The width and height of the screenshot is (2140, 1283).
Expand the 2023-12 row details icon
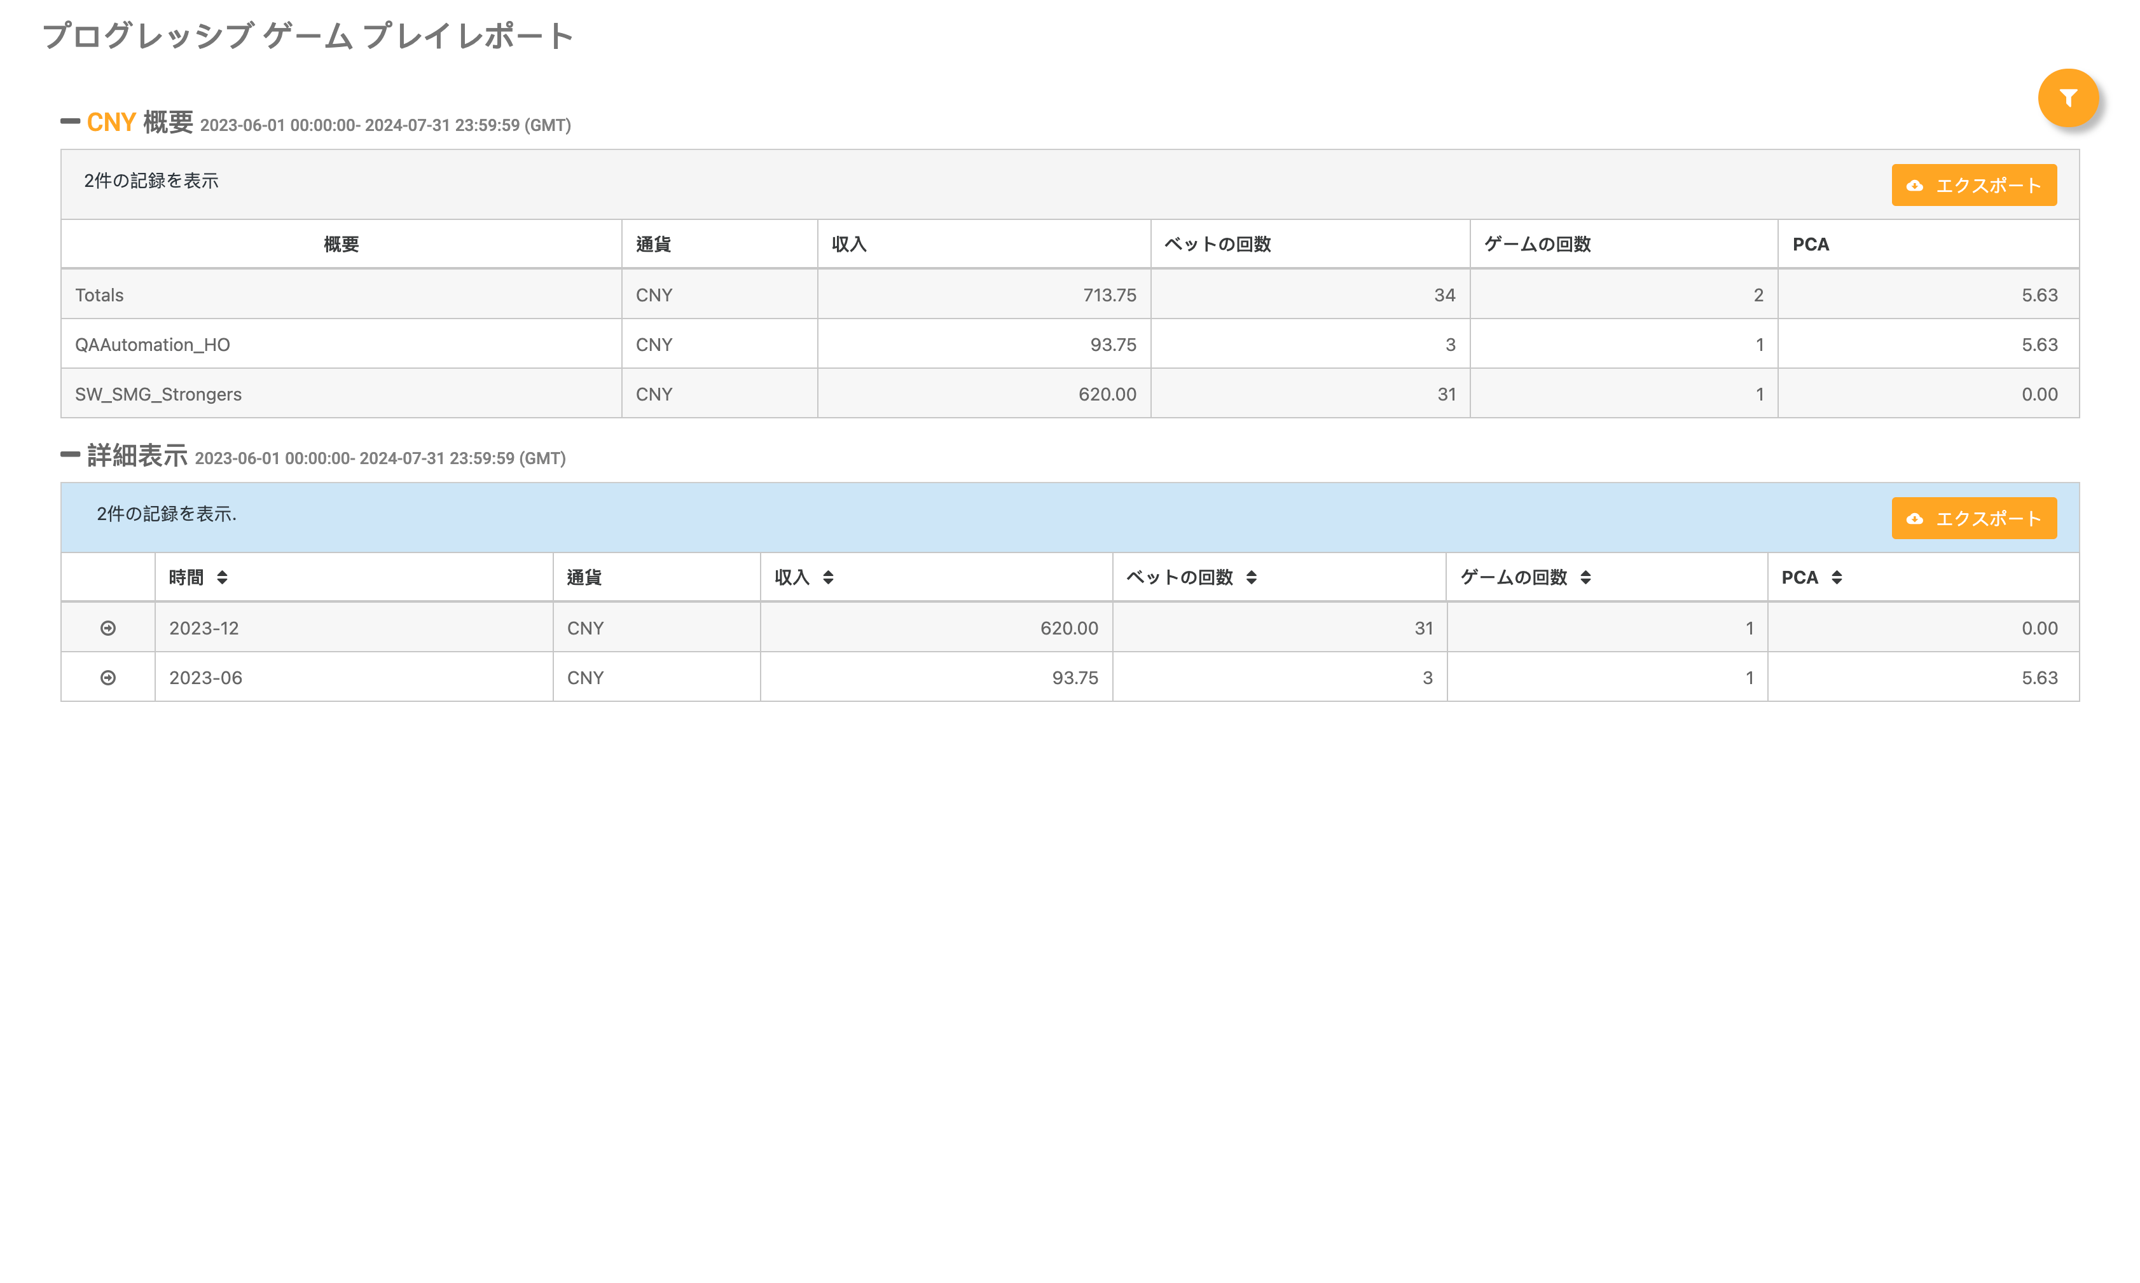coord(108,629)
